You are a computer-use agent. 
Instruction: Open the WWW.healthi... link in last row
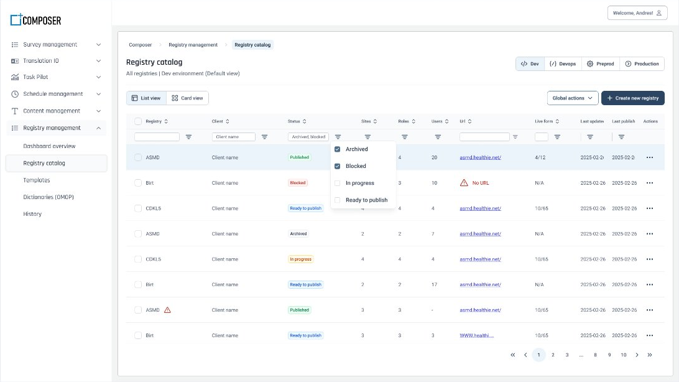coord(476,336)
